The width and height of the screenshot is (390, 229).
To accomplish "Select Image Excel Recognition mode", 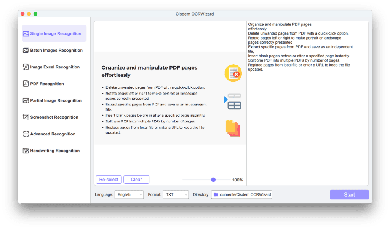I will point(54,67).
